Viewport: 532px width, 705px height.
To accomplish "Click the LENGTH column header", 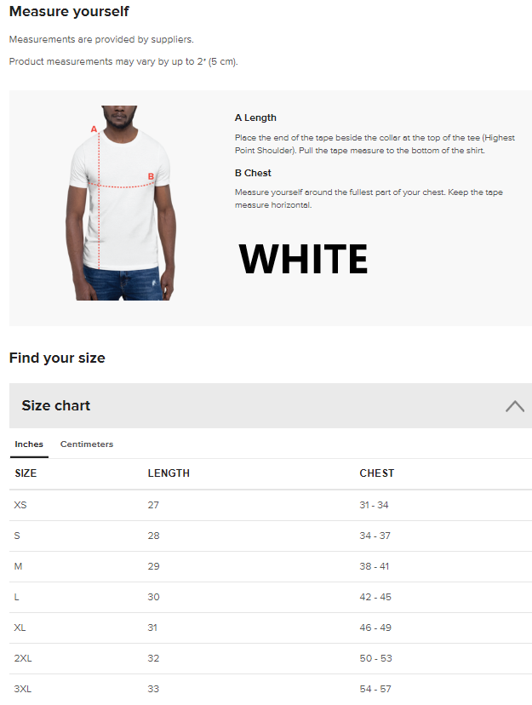I will tap(169, 473).
